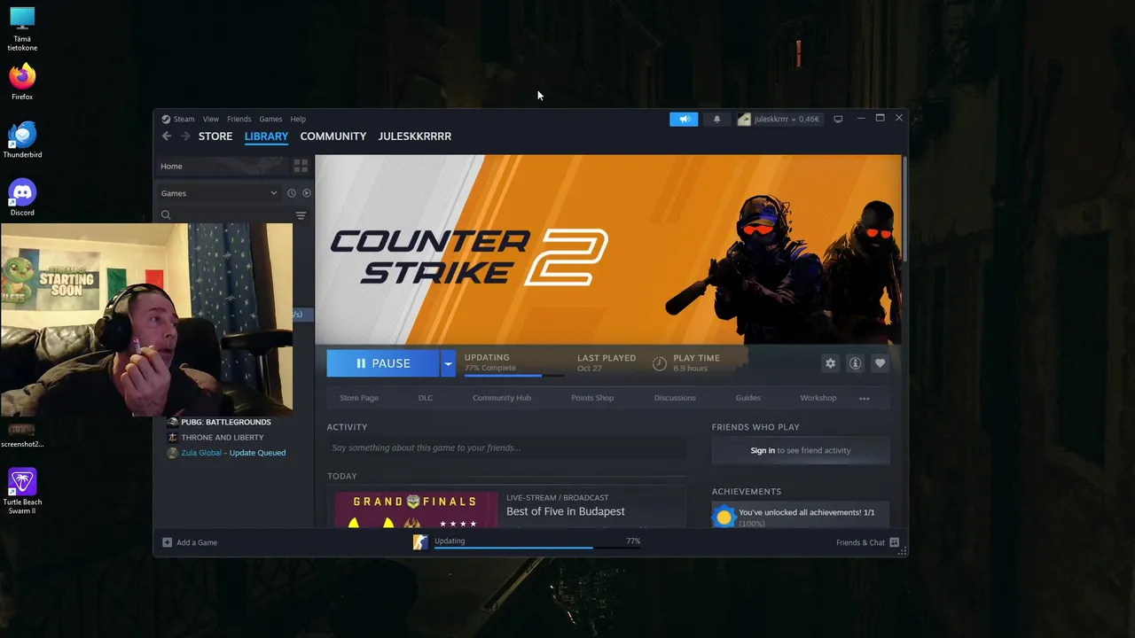The image size is (1135, 638).
Task: Switch to the STORE tab
Action: (215, 136)
